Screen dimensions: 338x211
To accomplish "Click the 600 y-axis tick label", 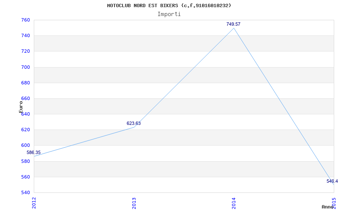I will (25, 146).
